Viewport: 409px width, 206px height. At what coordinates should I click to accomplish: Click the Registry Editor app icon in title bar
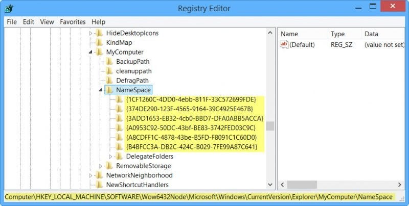pyautogui.click(x=9, y=8)
